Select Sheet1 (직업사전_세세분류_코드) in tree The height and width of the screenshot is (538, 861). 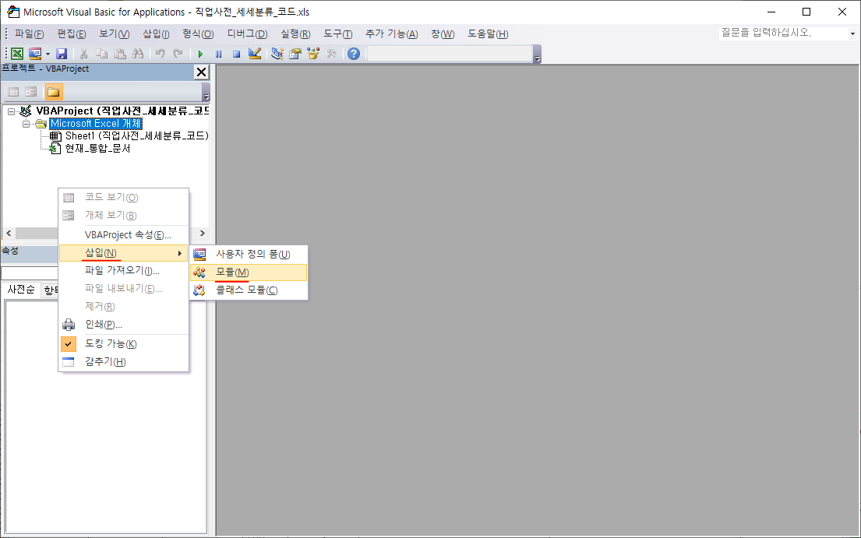pos(136,136)
